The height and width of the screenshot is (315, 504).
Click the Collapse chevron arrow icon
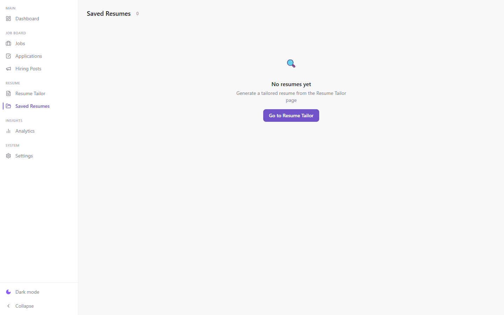tap(8, 306)
